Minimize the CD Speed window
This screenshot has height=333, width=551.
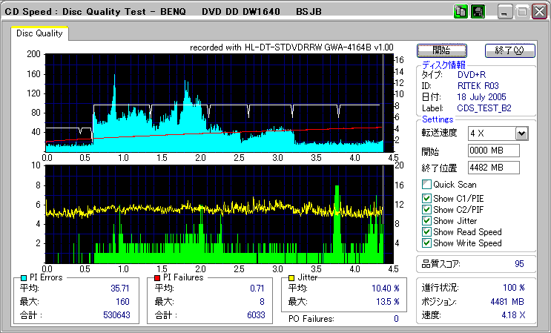click(505, 12)
